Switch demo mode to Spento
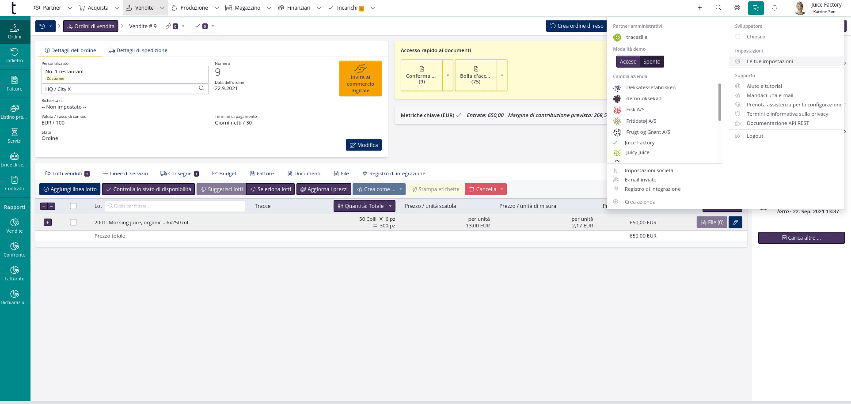This screenshot has height=404, width=851. click(x=652, y=62)
